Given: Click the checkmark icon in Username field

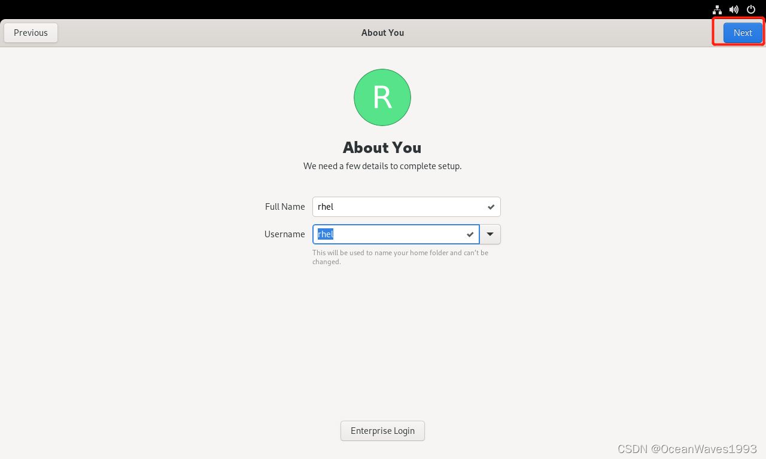Looking at the screenshot, I should [x=470, y=234].
